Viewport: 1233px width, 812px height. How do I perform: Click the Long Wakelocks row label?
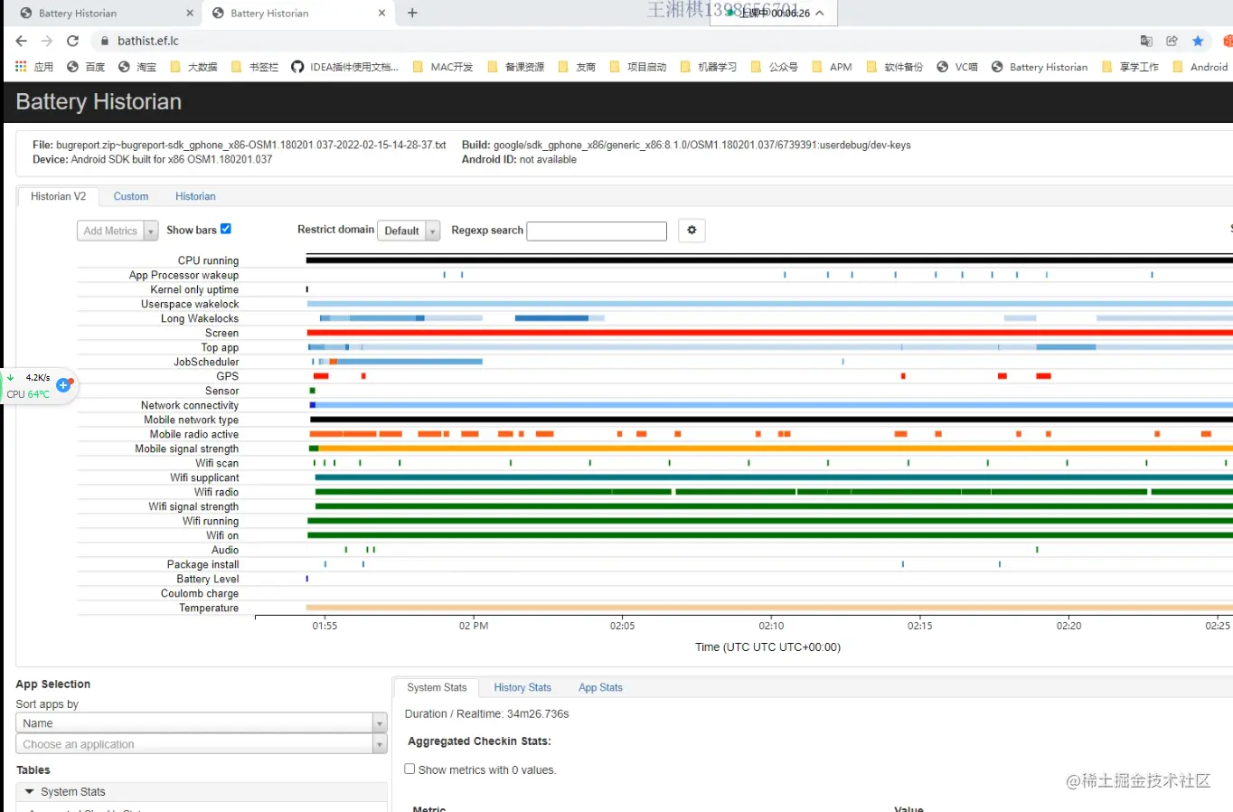[x=200, y=318]
